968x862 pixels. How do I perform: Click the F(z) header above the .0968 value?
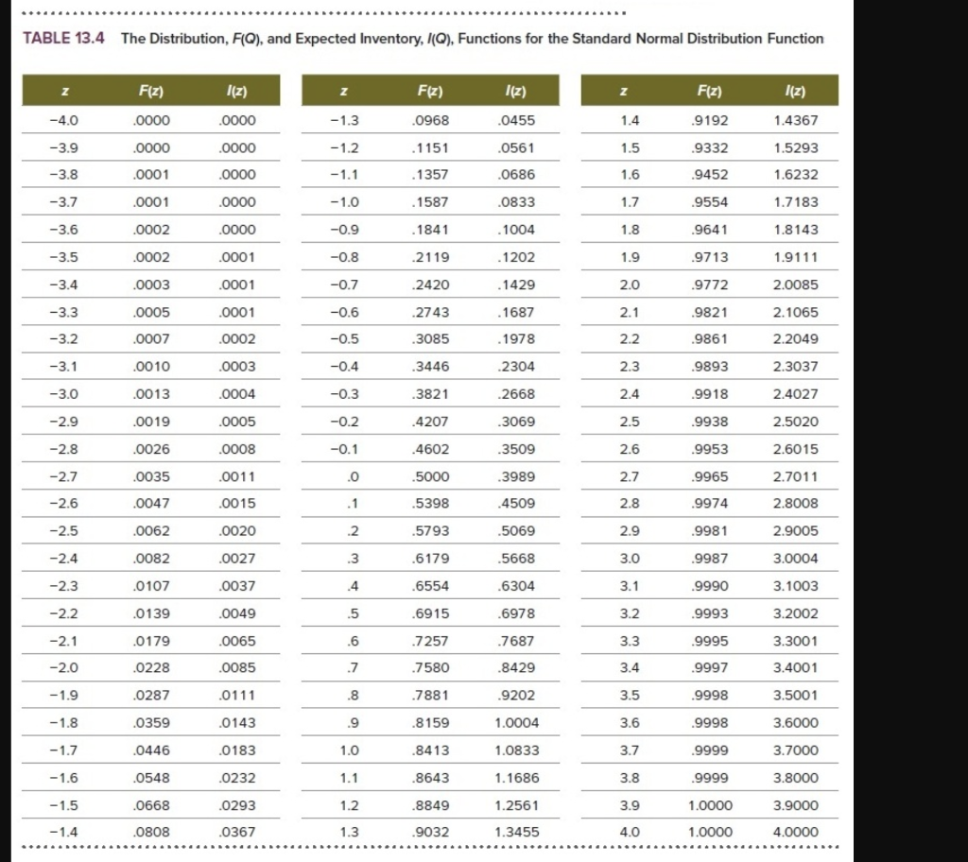click(430, 91)
